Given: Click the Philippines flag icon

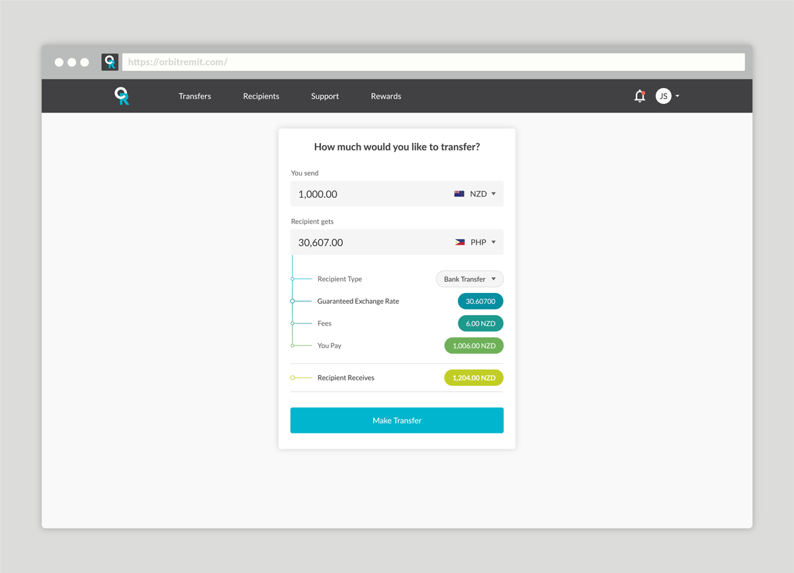Looking at the screenshot, I should (x=460, y=242).
